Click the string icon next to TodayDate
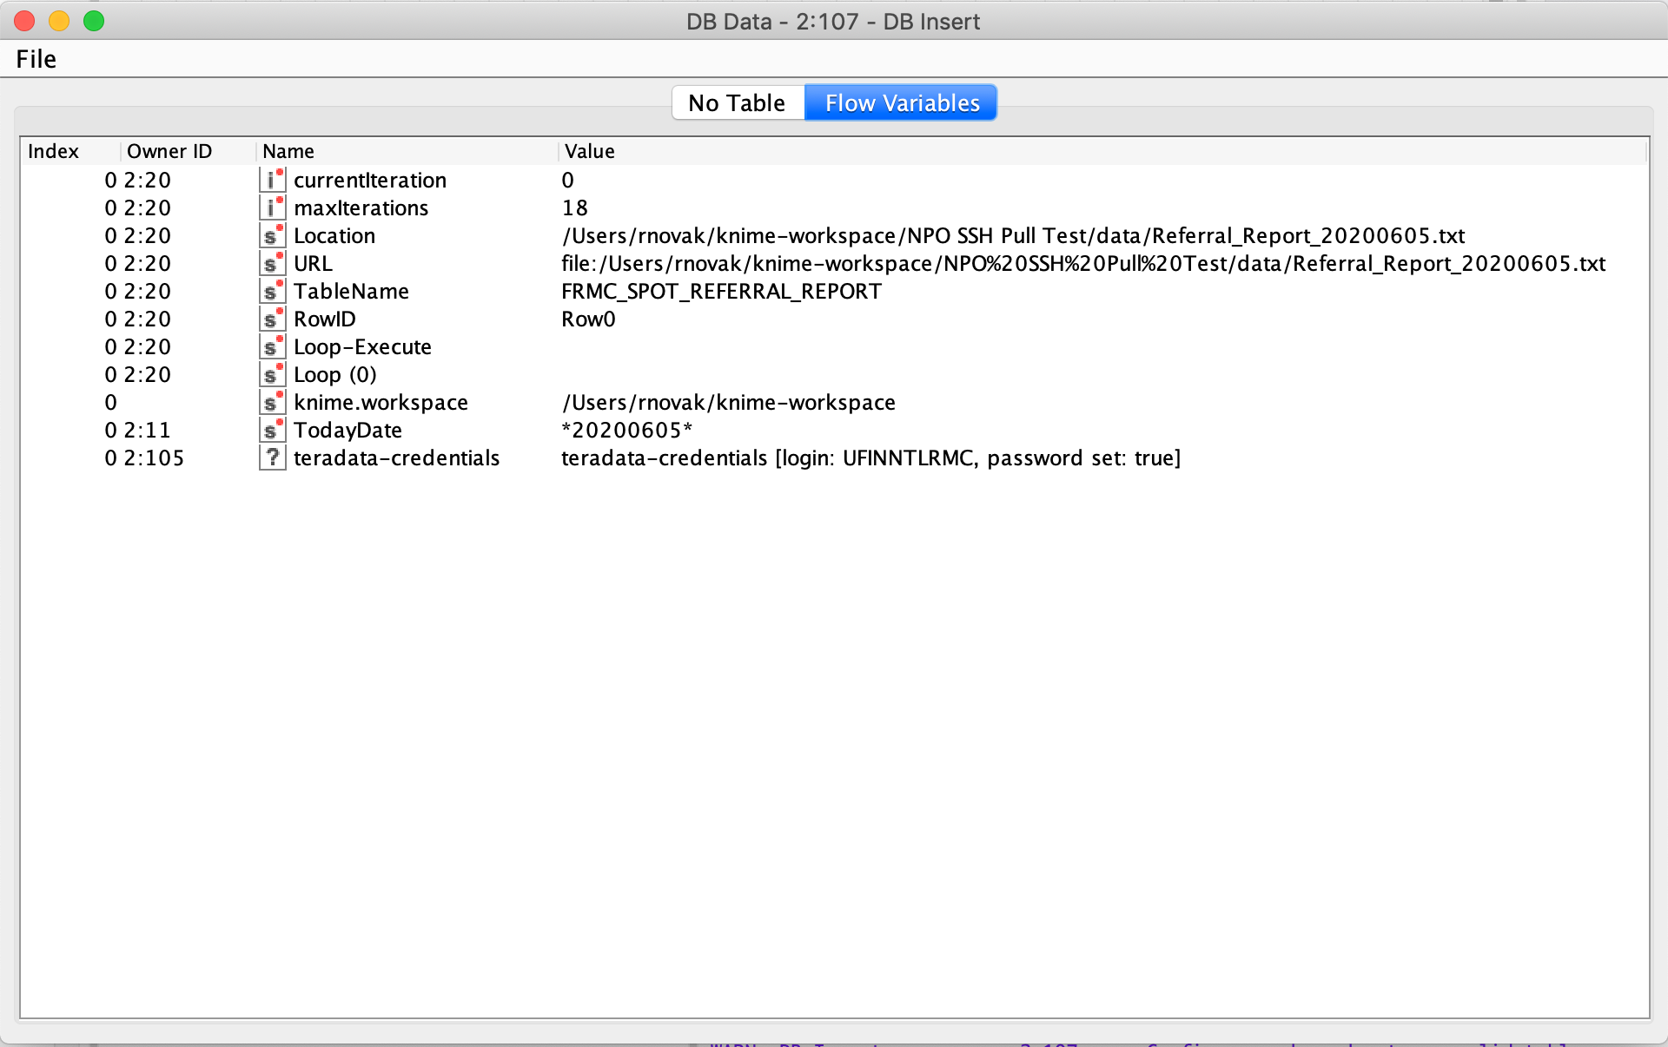Viewport: 1668px width, 1047px height. coord(272,430)
